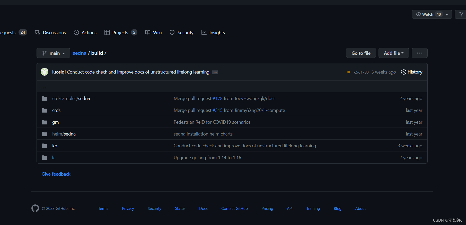Check the orange commit status dot
This screenshot has width=466, height=225.
tap(349, 72)
